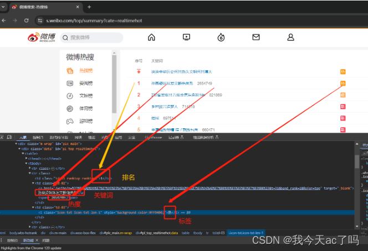The image size is (368, 251).
Task: Open the Weibo messages envelope icon
Action: 256,37
